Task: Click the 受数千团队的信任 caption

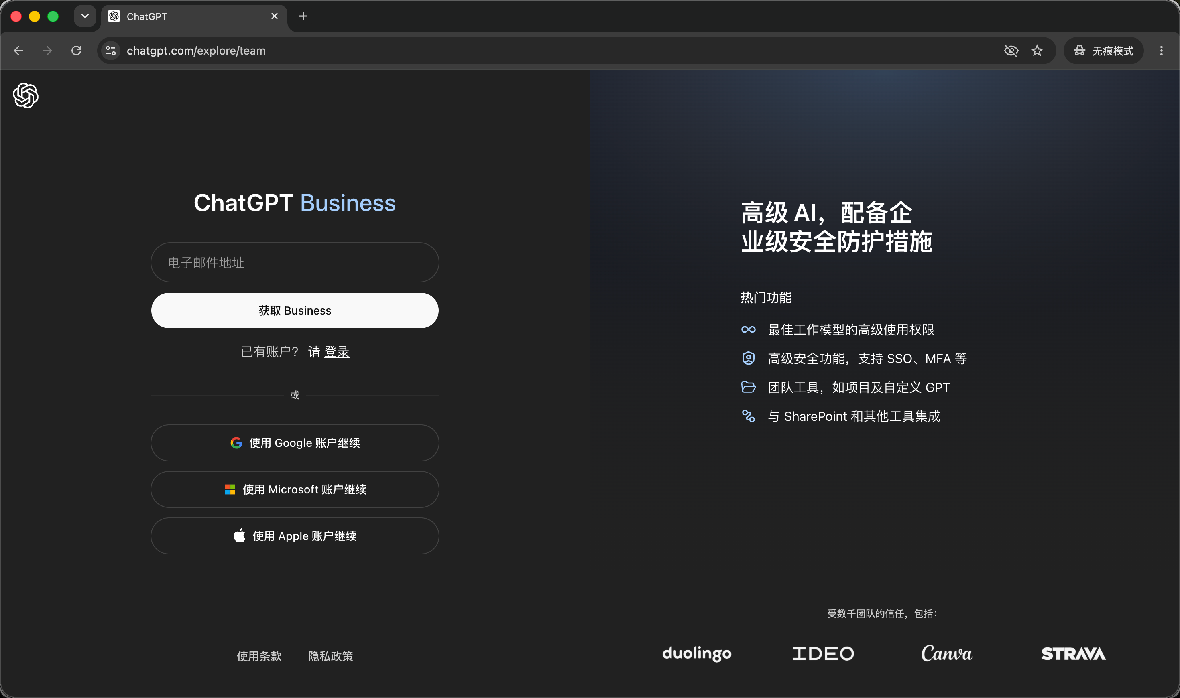Action: [x=882, y=613]
